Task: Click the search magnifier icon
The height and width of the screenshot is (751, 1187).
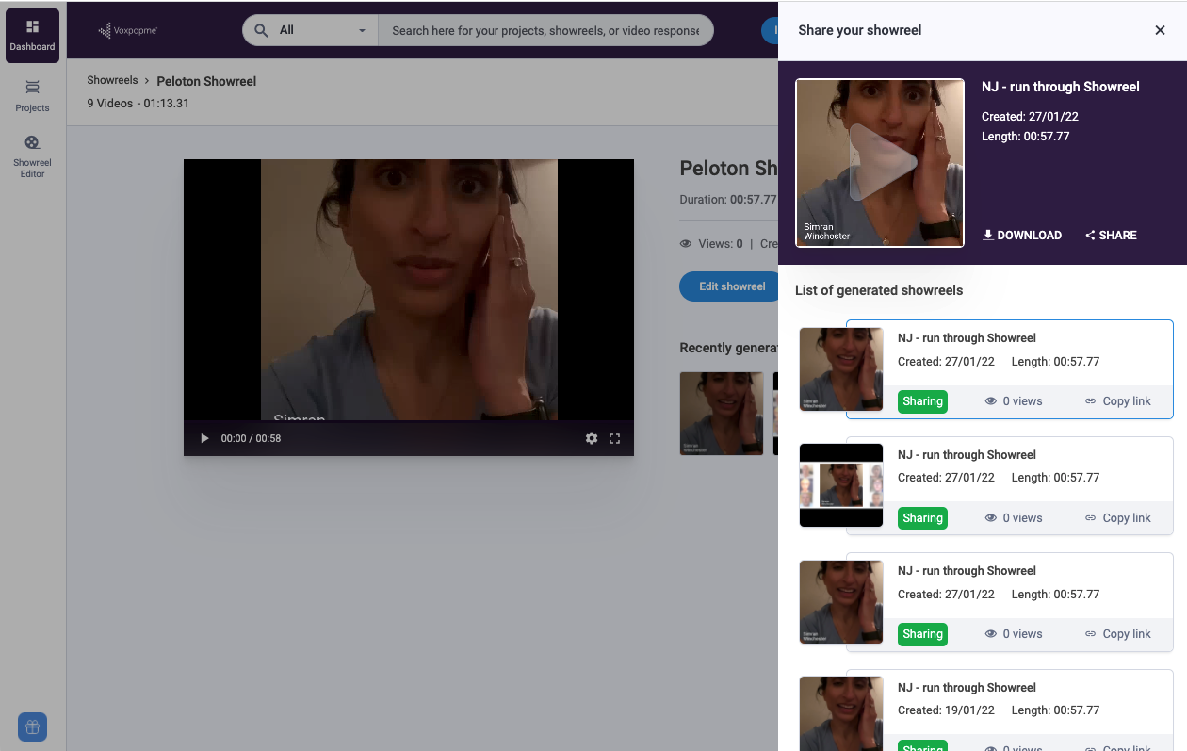Action: 262,30
